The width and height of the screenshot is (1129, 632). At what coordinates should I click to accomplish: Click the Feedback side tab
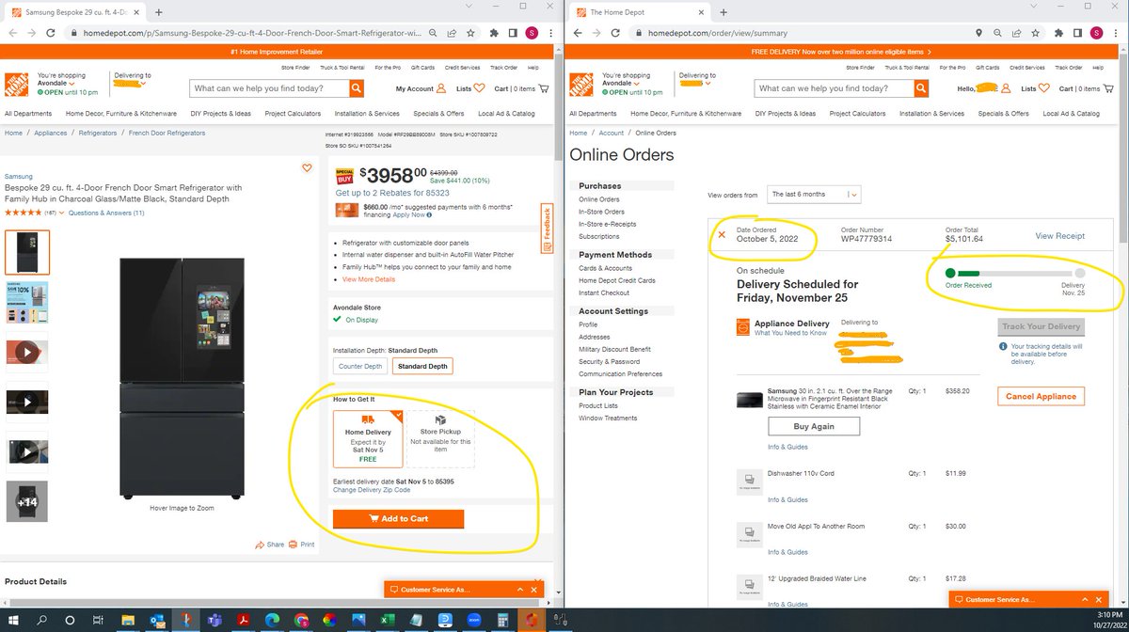(547, 228)
